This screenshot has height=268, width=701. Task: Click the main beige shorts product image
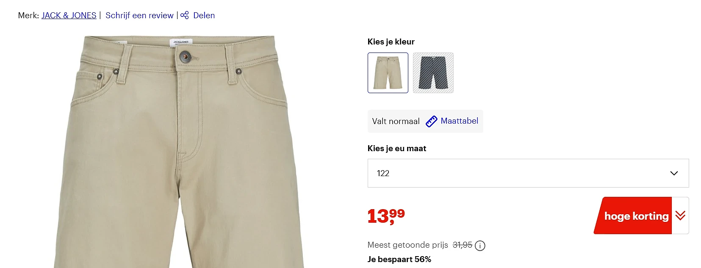coord(179,152)
